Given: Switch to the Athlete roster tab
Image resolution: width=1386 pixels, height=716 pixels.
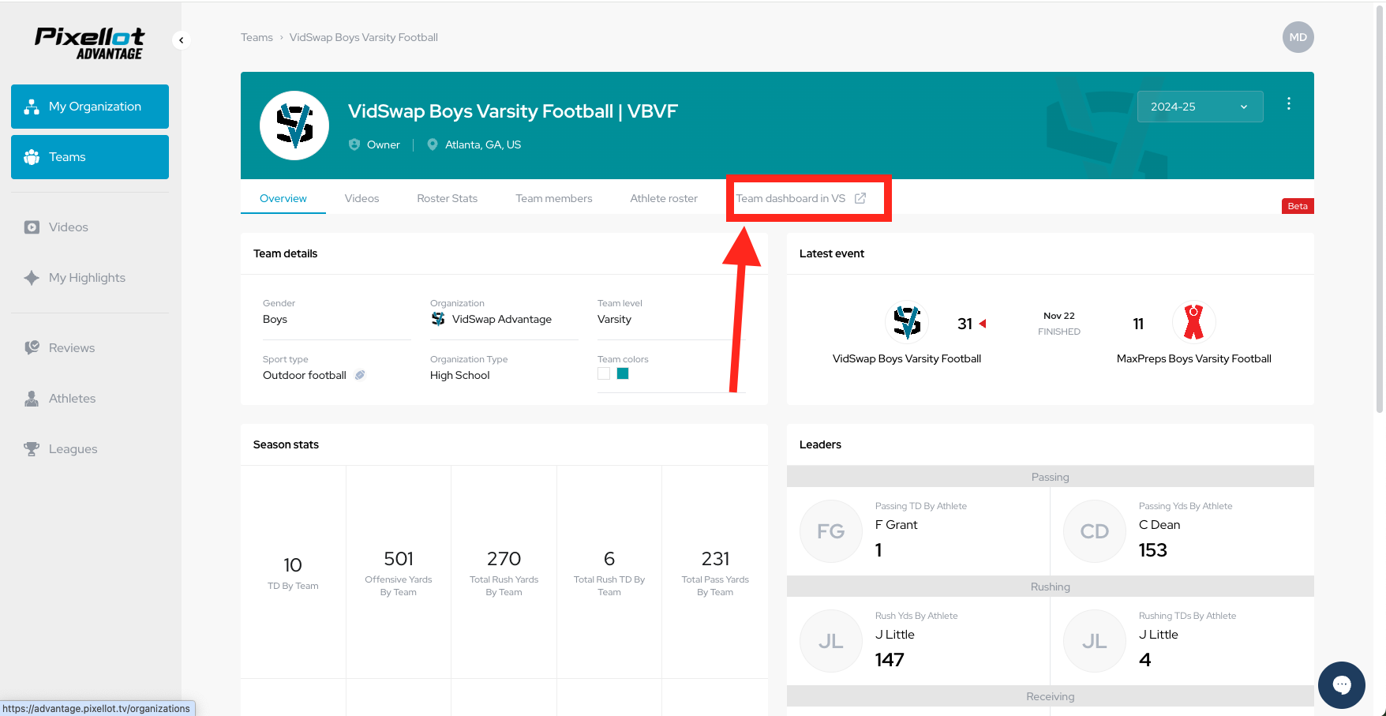Looking at the screenshot, I should tap(664, 198).
